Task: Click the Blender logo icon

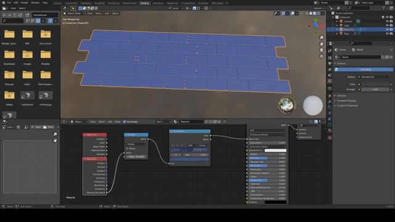Action: (x=3, y=2)
